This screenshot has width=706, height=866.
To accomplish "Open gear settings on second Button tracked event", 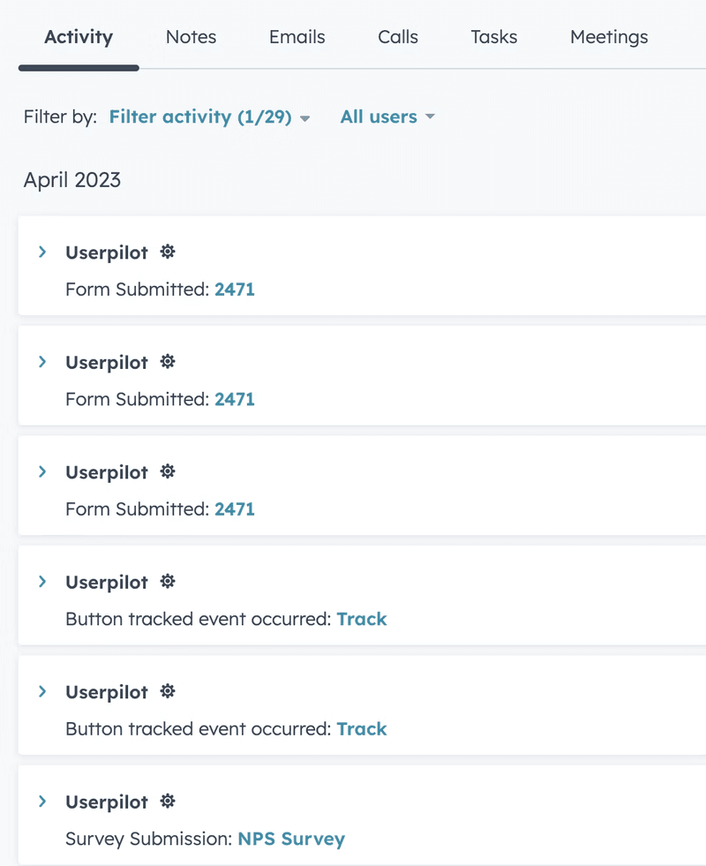I will pyautogui.click(x=167, y=691).
